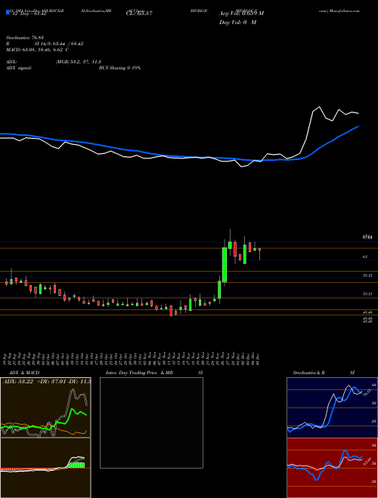Viewport: 378px width, 498px height.
Task: Click the MunafaSutra.com watermark link at top right
Action: [x=346, y=11]
